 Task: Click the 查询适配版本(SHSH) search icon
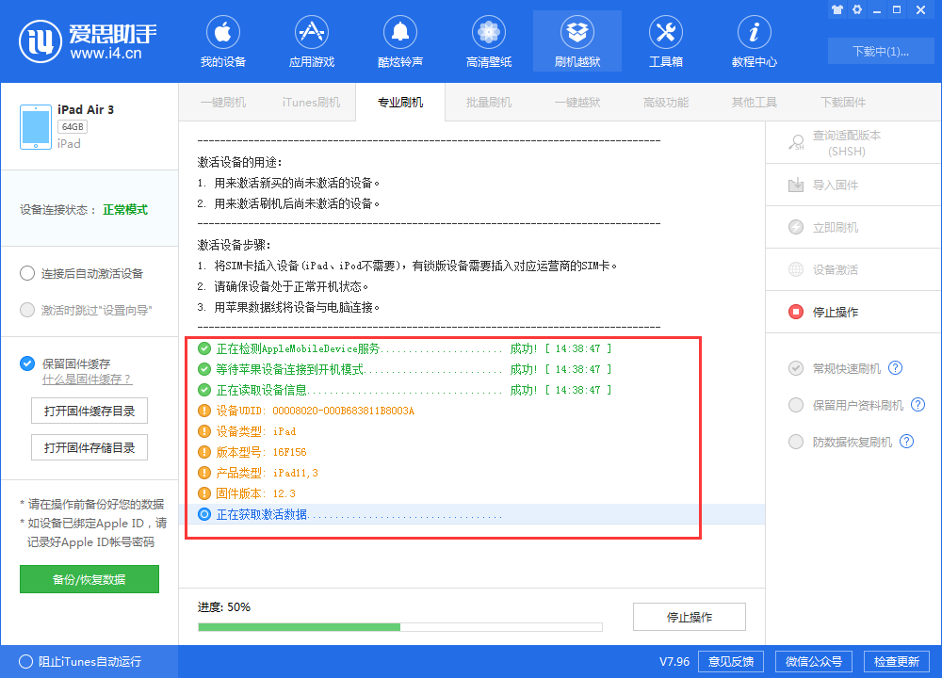796,142
